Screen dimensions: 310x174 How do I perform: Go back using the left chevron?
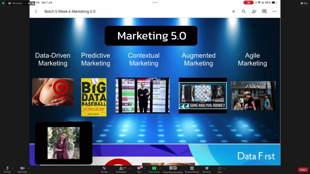[x=36, y=11]
